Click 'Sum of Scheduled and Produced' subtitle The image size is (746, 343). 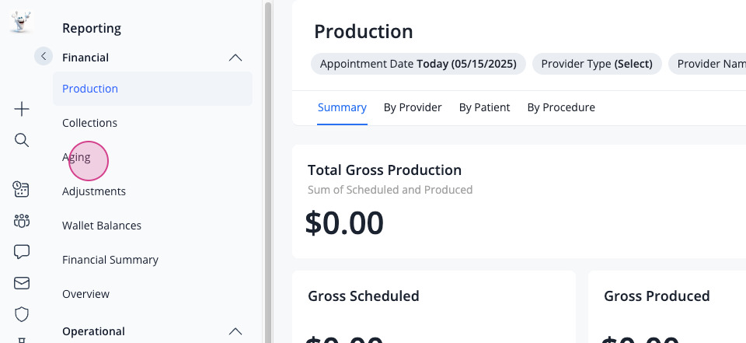click(x=390, y=190)
